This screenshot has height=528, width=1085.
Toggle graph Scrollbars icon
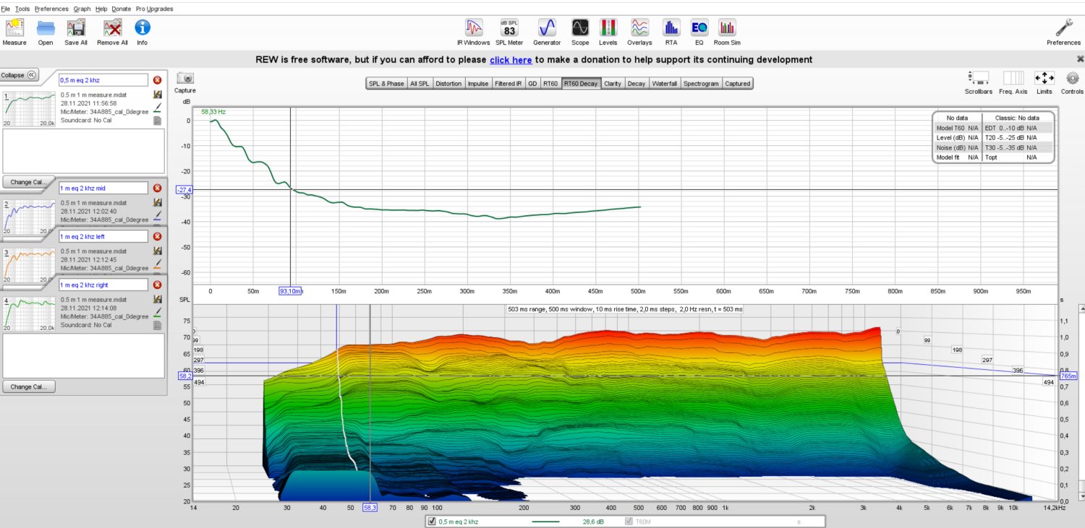[978, 78]
